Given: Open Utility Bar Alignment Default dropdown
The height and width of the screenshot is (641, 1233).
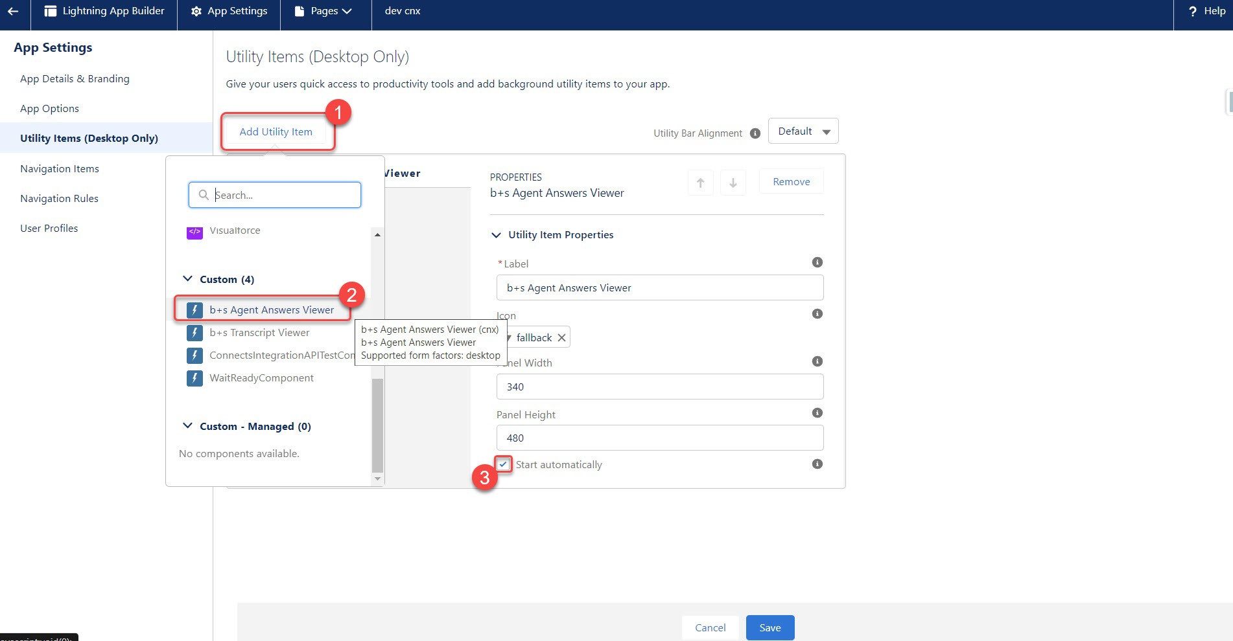Looking at the screenshot, I should (x=803, y=131).
